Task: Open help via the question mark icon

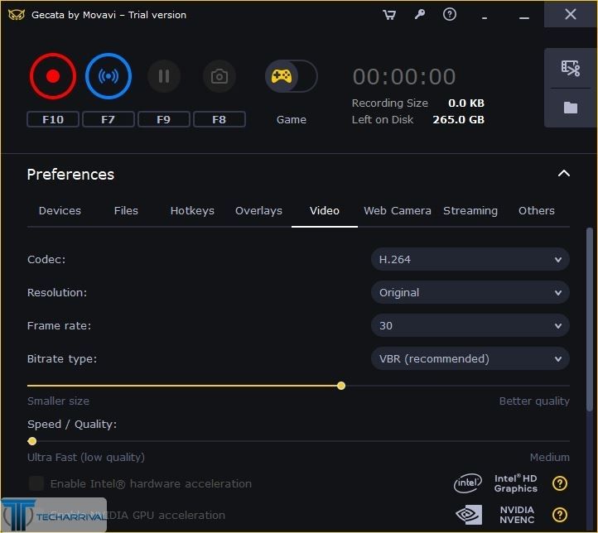Action: (x=450, y=14)
